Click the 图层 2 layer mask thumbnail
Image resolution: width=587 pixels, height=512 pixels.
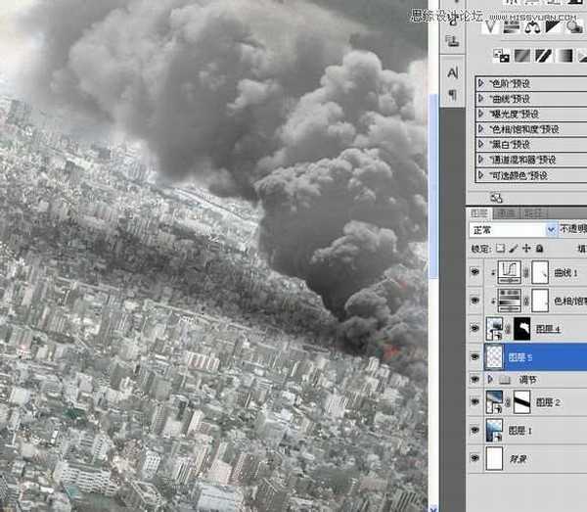point(521,402)
